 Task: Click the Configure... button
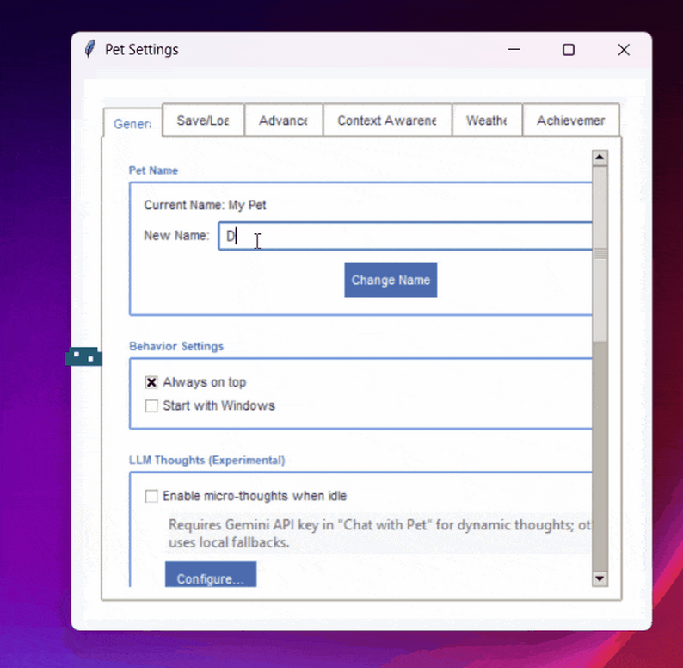(x=211, y=575)
